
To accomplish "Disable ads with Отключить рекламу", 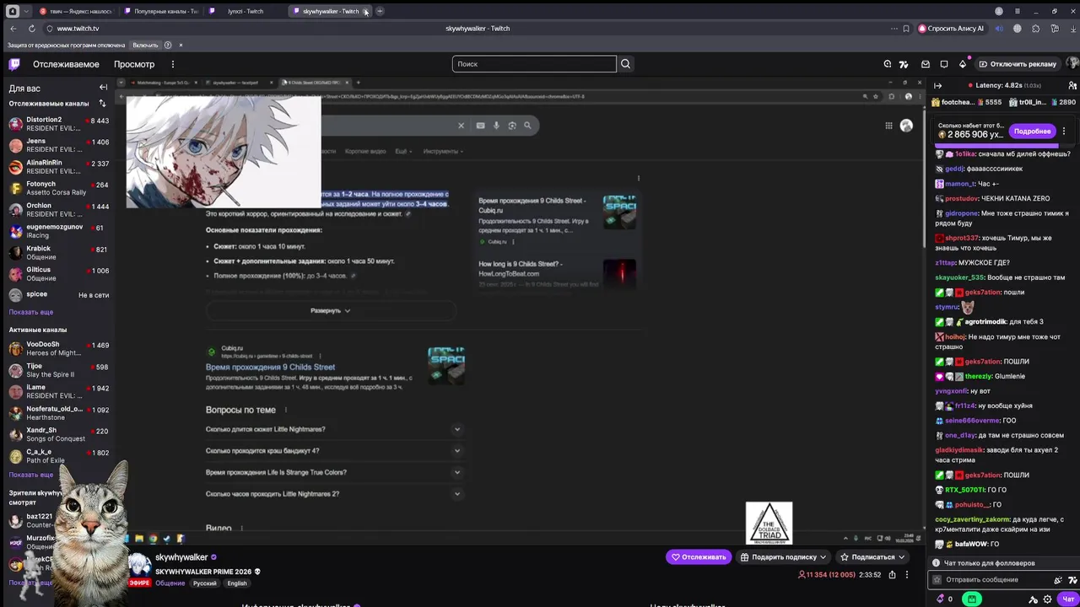I will [x=1017, y=64].
